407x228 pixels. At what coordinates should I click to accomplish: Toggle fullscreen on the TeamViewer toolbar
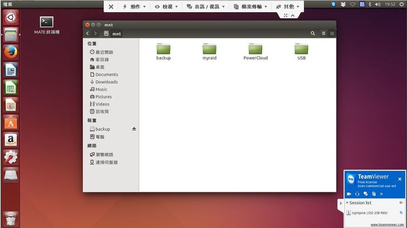(x=286, y=16)
